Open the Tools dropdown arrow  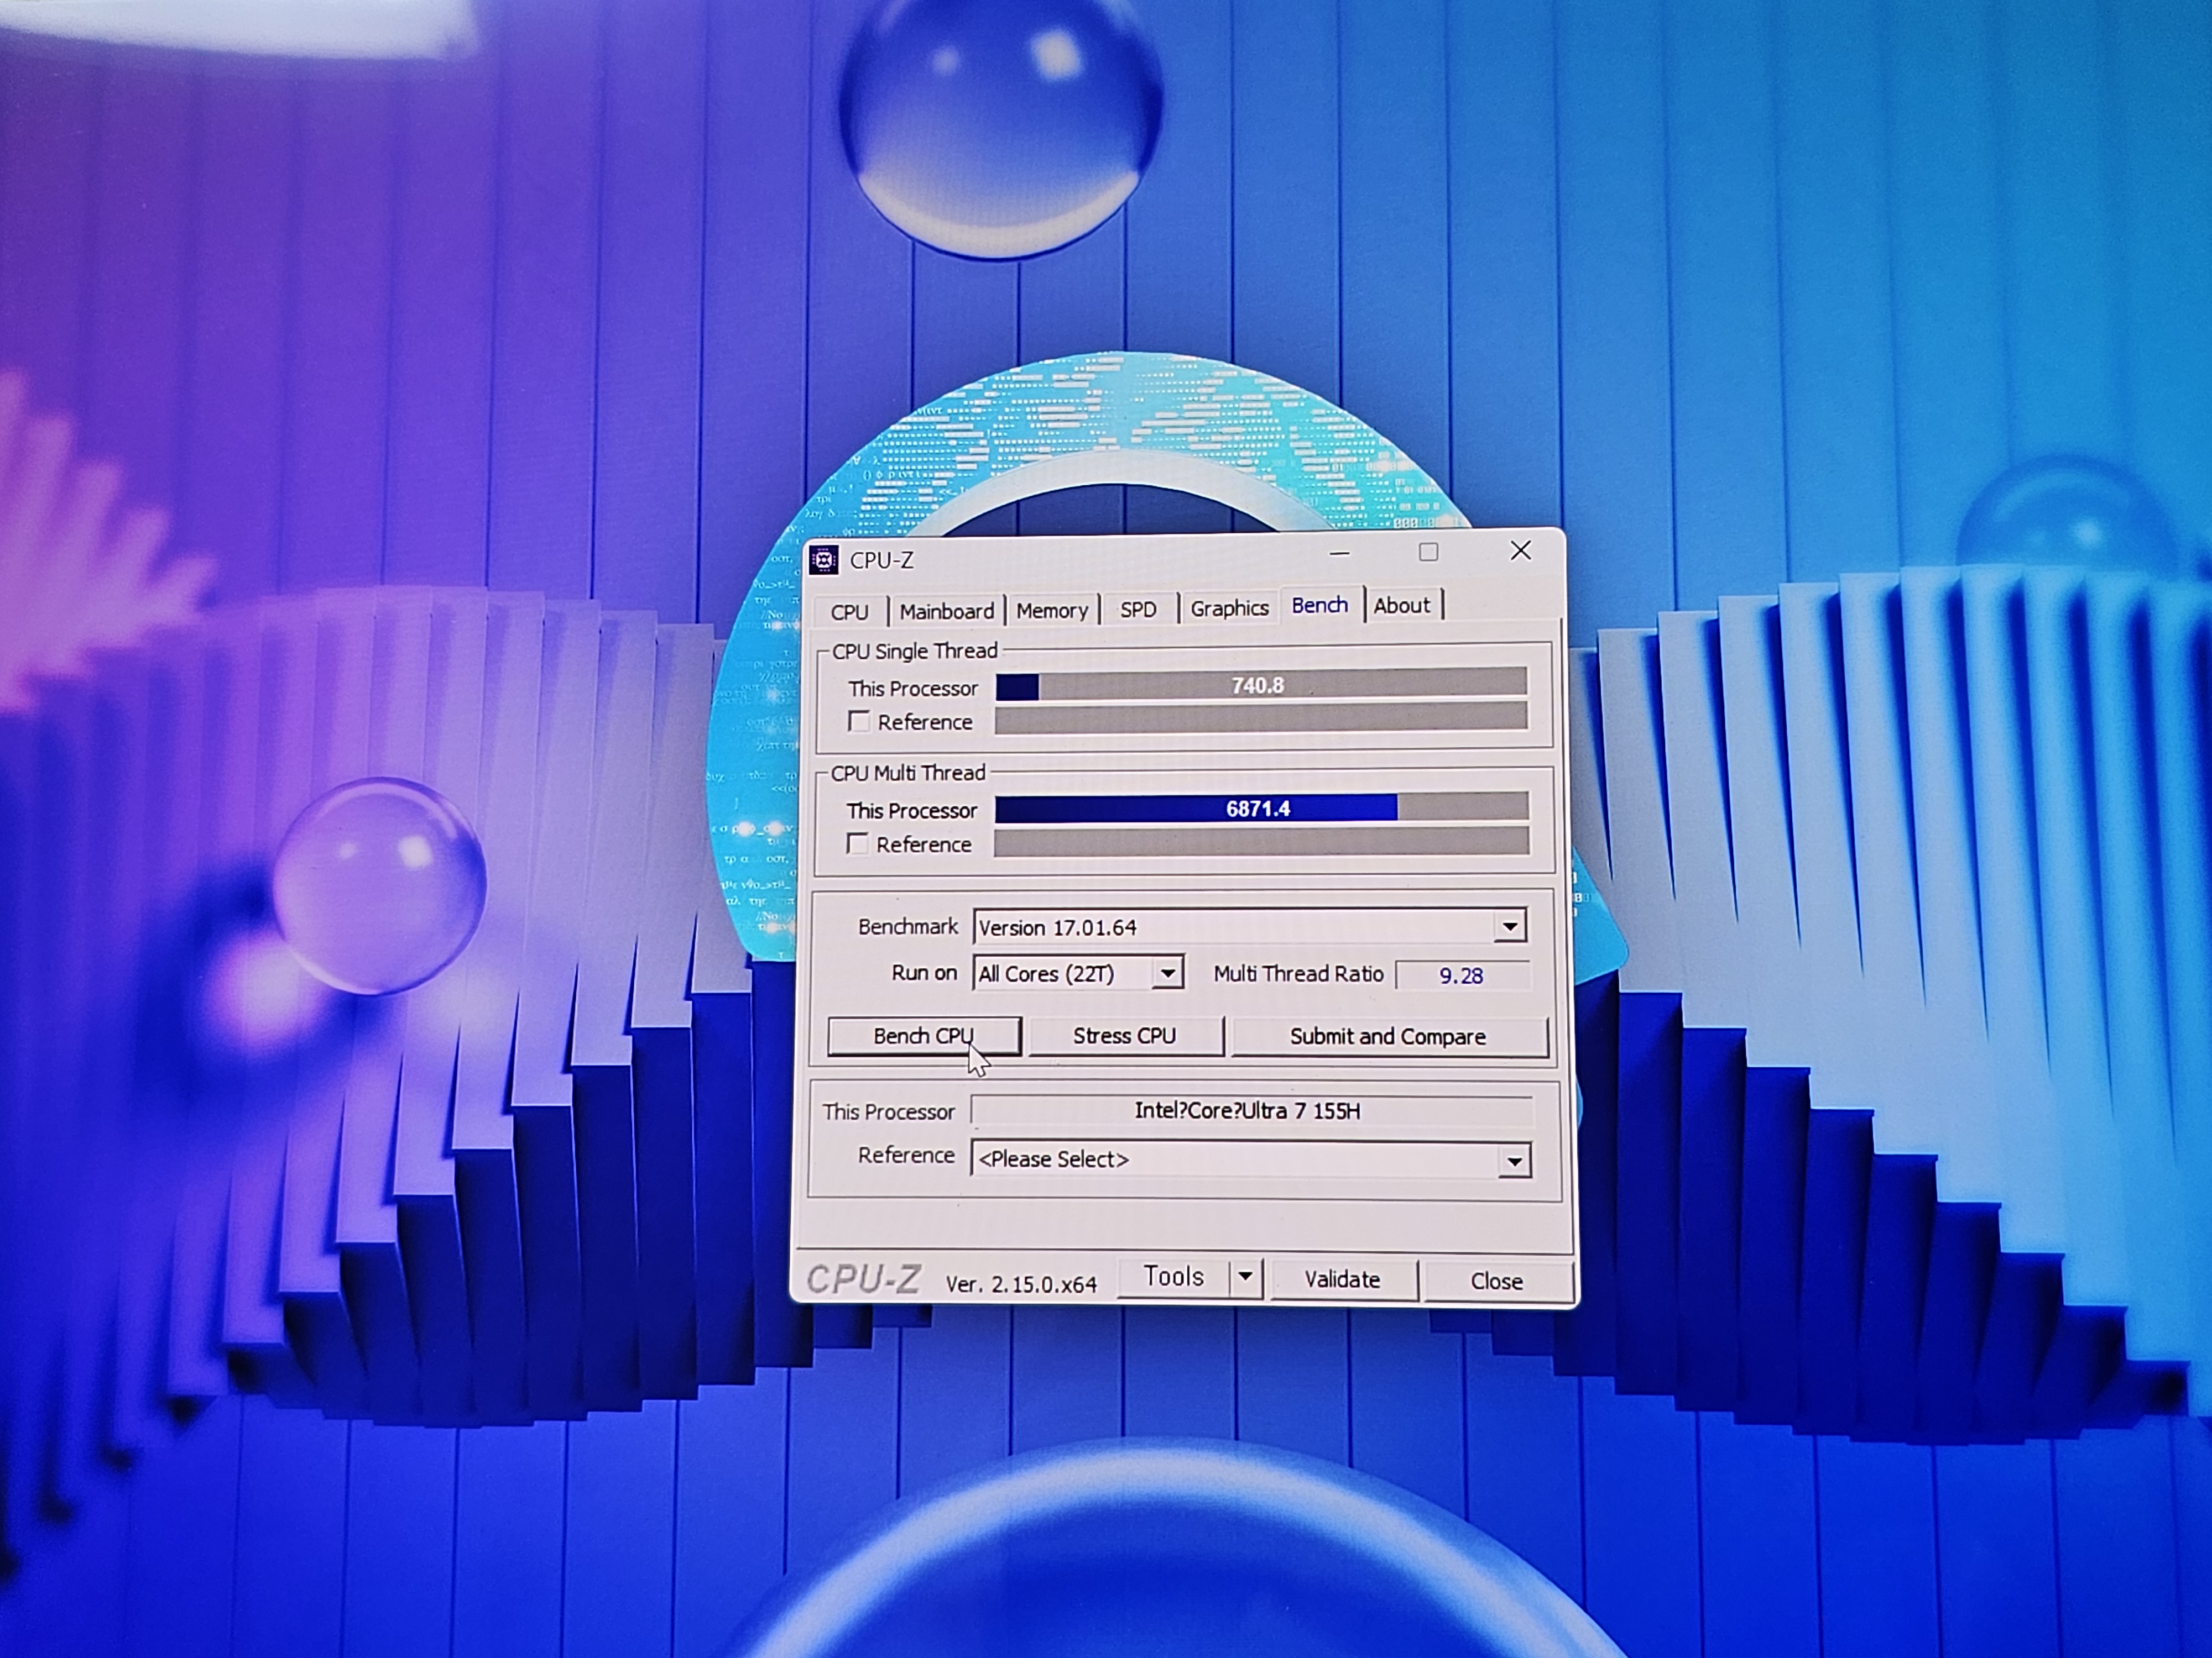point(1245,1277)
